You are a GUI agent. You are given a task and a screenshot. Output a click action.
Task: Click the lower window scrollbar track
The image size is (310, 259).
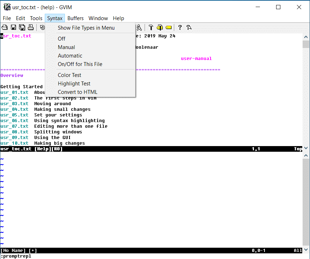(306, 203)
